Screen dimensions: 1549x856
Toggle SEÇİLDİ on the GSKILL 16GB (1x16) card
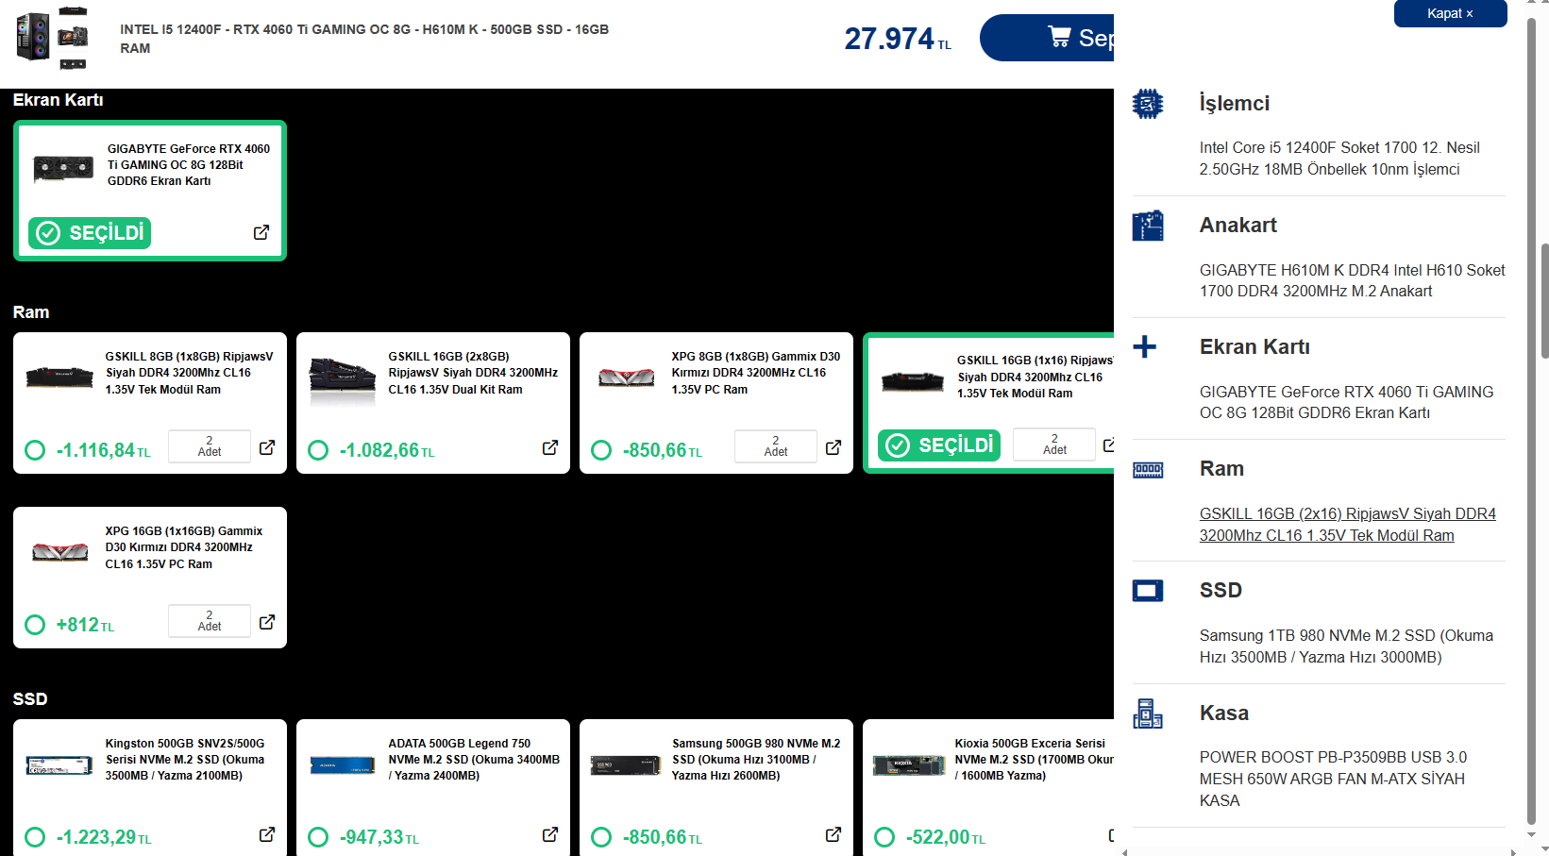pyautogui.click(x=939, y=445)
